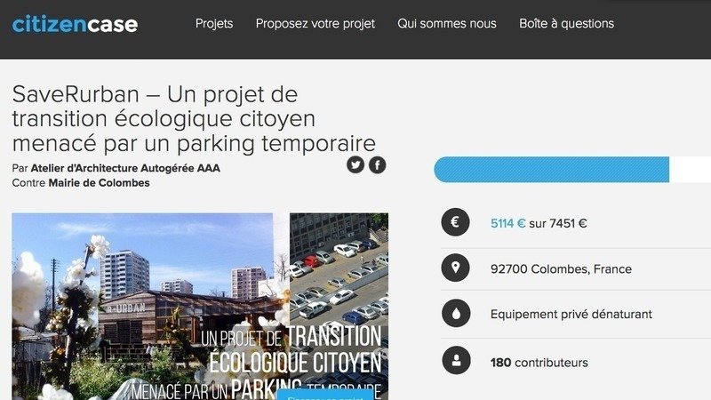The height and width of the screenshot is (400, 711).
Task: Open the SaveRurban project title
Action: click(x=194, y=119)
